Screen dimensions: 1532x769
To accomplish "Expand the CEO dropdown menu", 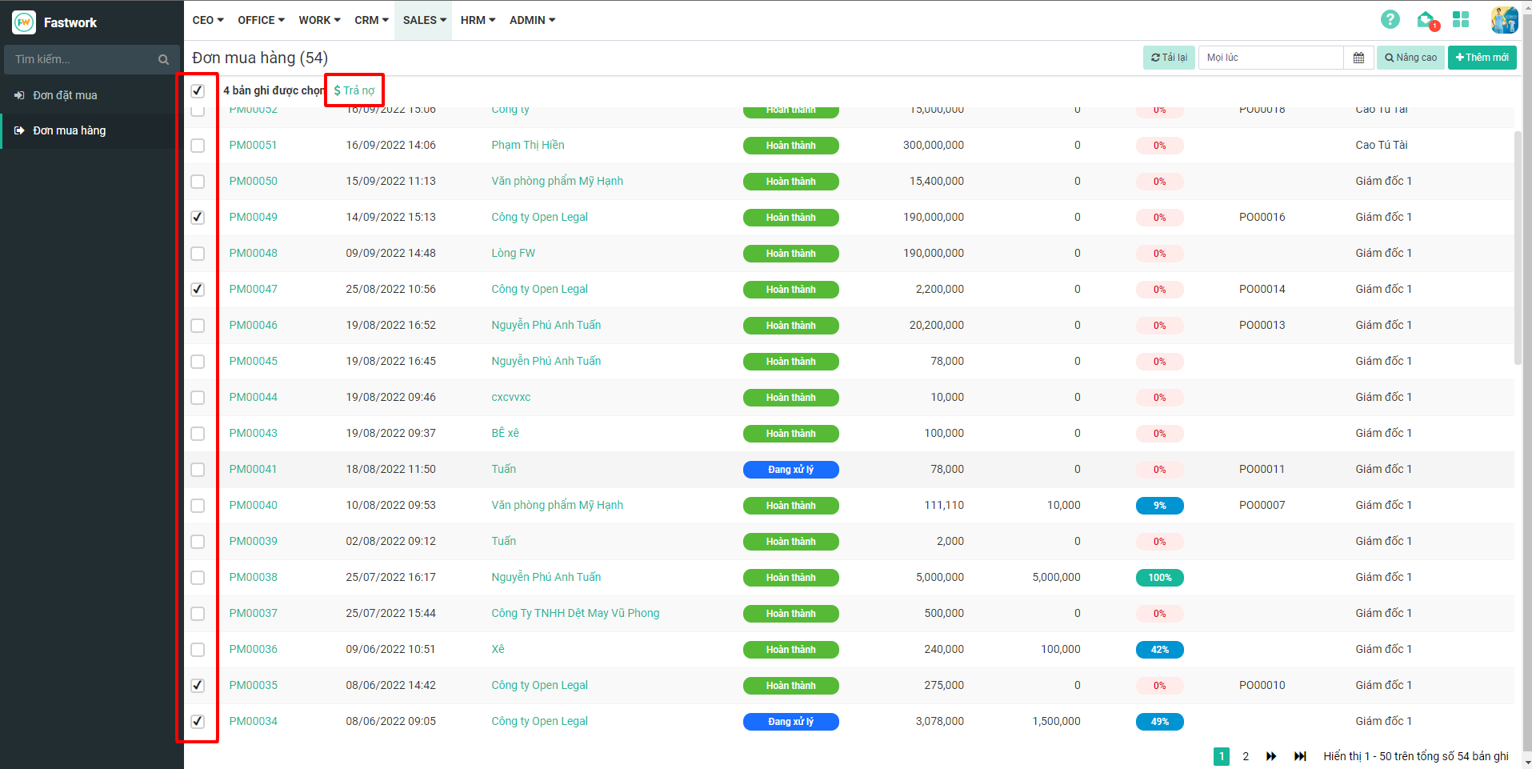I will [208, 20].
